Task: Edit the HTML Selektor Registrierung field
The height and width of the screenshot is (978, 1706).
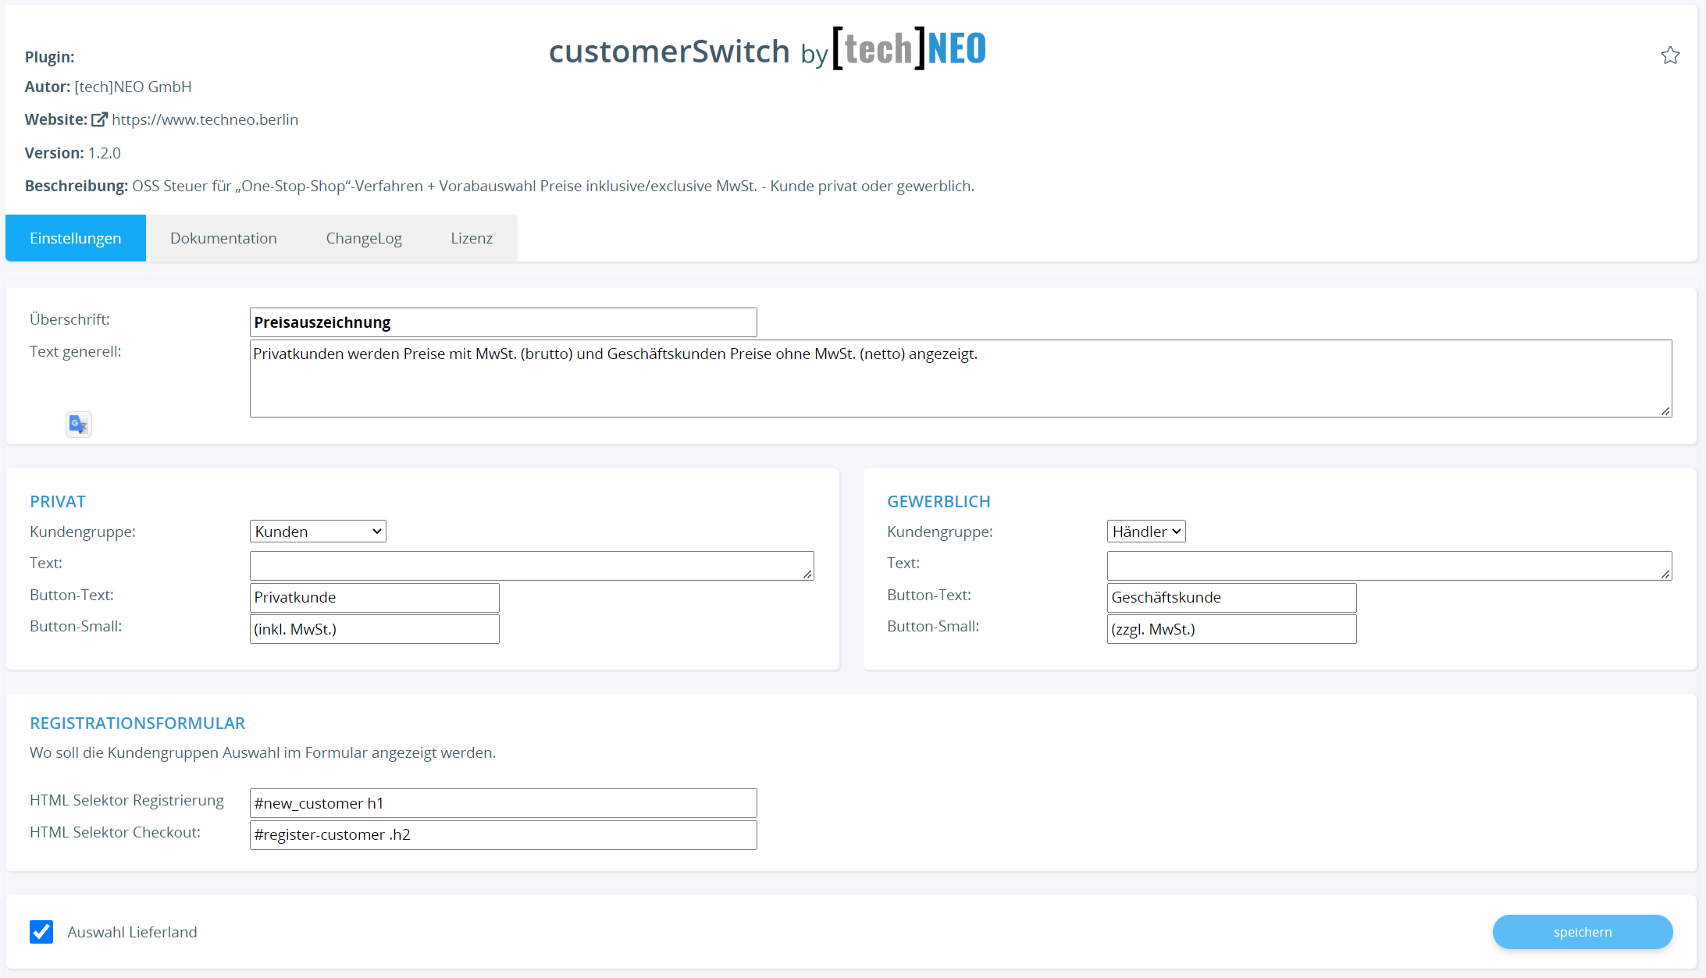Action: pyautogui.click(x=504, y=803)
